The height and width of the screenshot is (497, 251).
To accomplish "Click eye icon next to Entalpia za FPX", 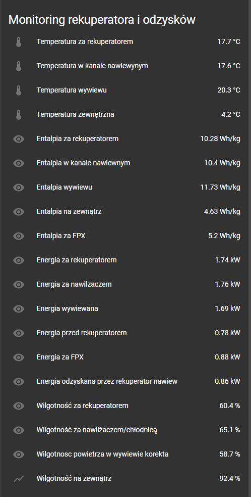I will coord(19,236).
